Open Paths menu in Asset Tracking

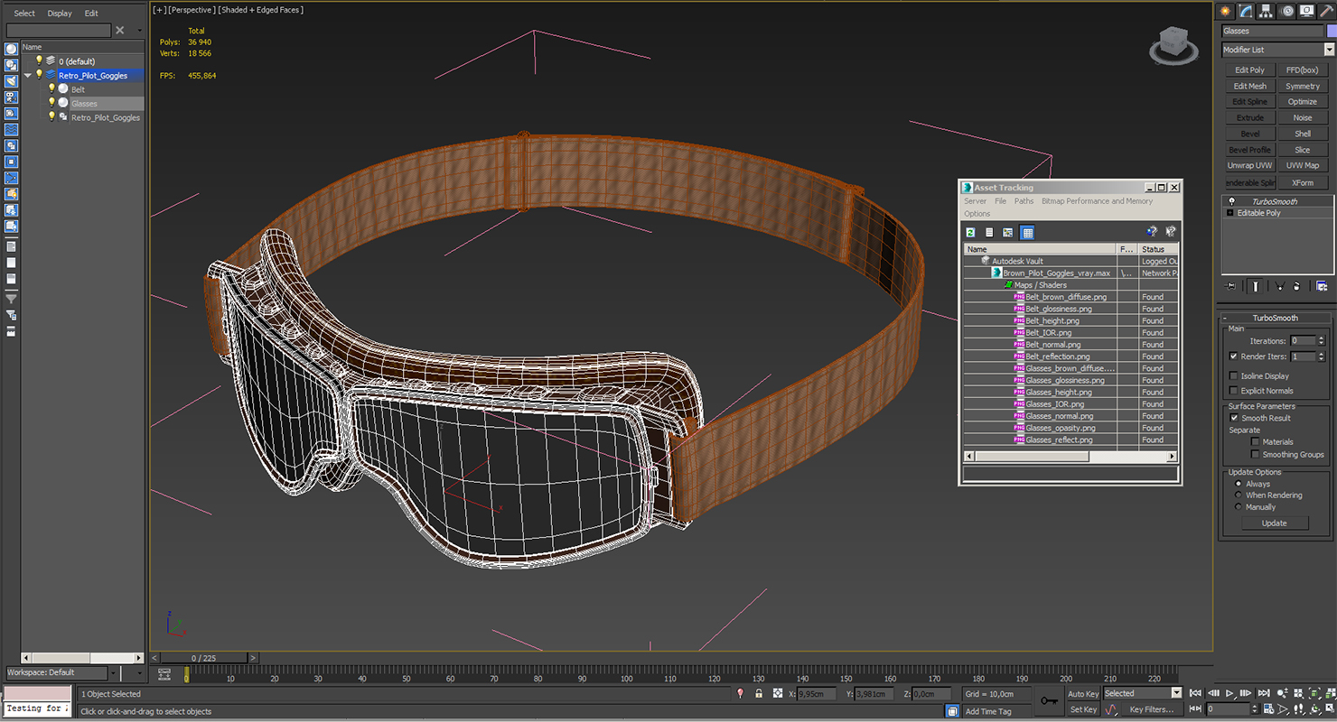[x=1024, y=201]
